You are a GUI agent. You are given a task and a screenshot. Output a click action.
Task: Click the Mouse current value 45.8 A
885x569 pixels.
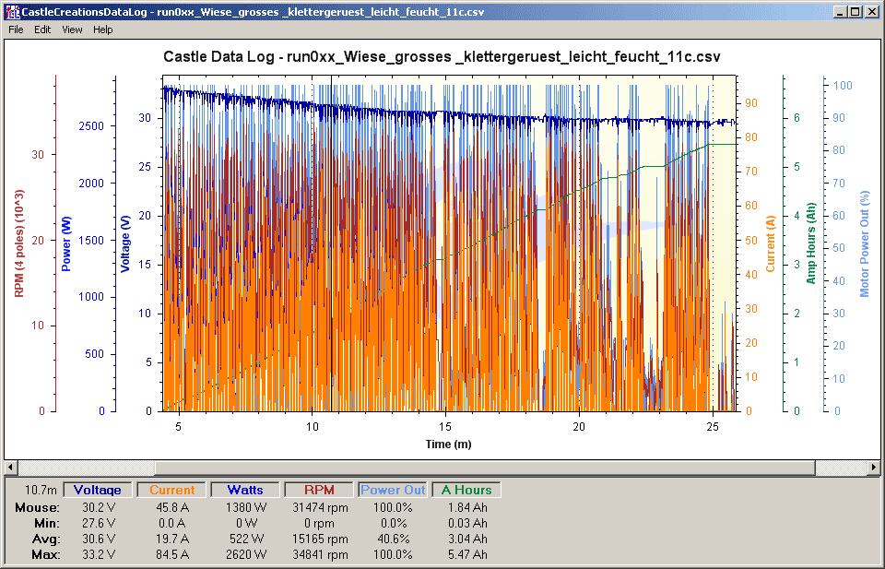pos(172,507)
